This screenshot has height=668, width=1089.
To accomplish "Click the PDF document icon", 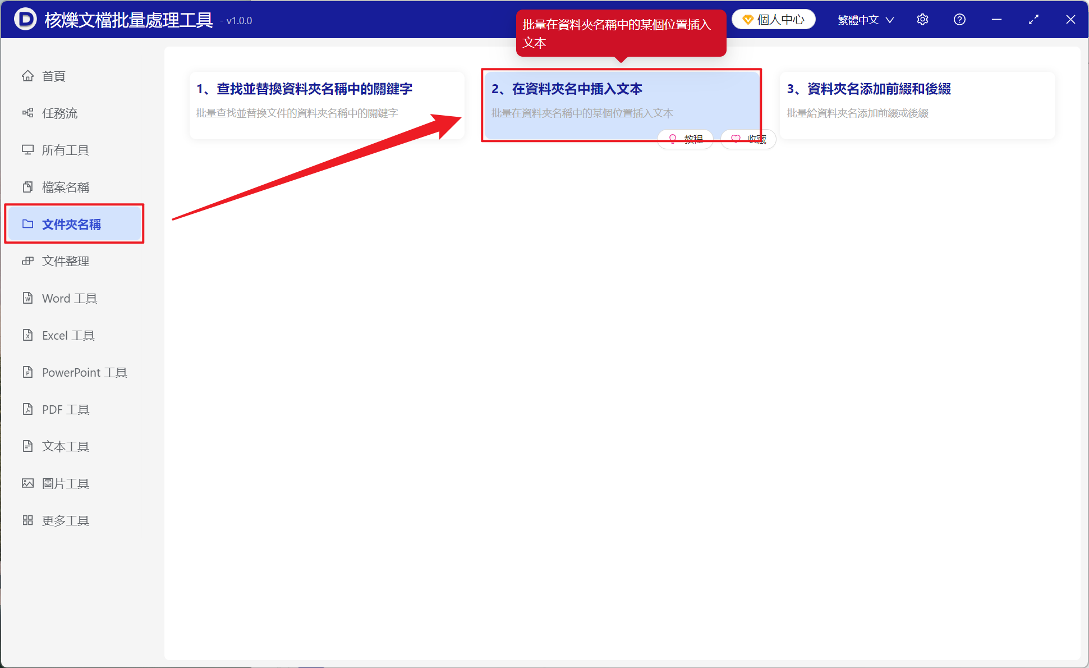I will click(x=27, y=409).
